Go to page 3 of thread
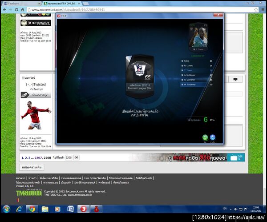 pyautogui.click(x=29, y=158)
